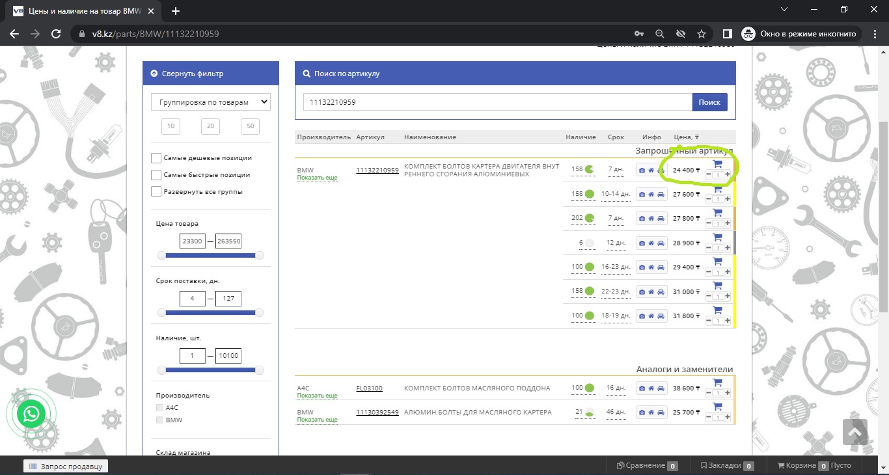This screenshot has height=475, width=889.
Task: Click car icon for the 31 000 ₸ offer
Action: click(x=661, y=292)
